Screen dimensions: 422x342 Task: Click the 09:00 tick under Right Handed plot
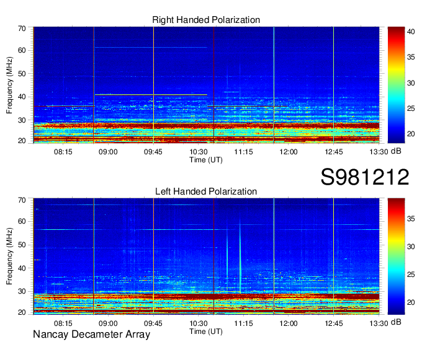click(x=108, y=152)
